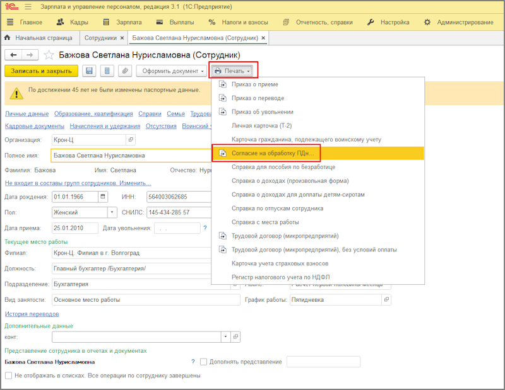The height and width of the screenshot is (390, 505).
Task: Click the home icon on Начальная страница tab
Action: 8,38
